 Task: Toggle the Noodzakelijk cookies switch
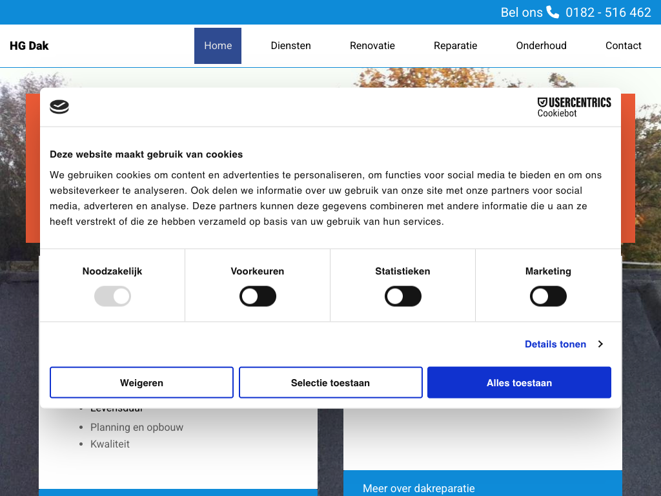click(x=112, y=297)
